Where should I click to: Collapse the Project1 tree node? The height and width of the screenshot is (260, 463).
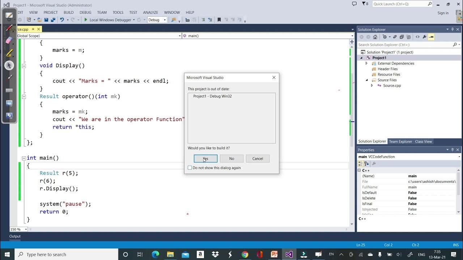(x=361, y=58)
